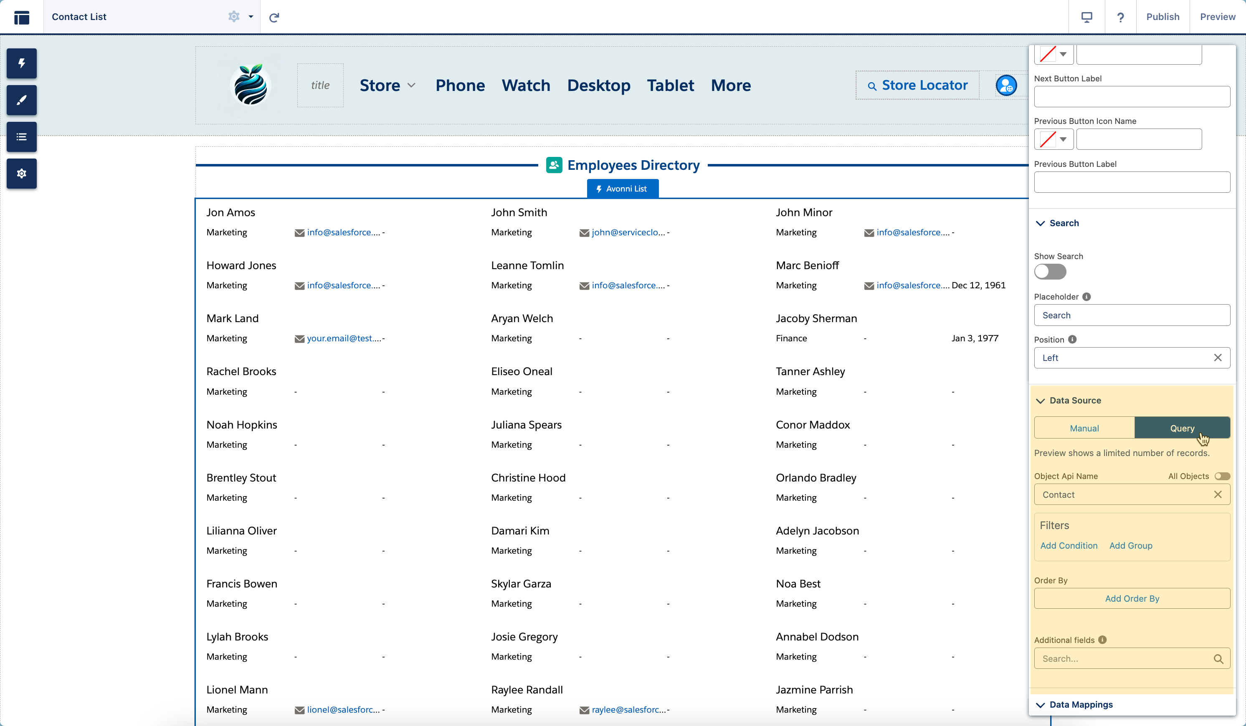Viewport: 1246px width, 726px height.
Task: Enable the Show Search toggle
Action: coord(1050,272)
